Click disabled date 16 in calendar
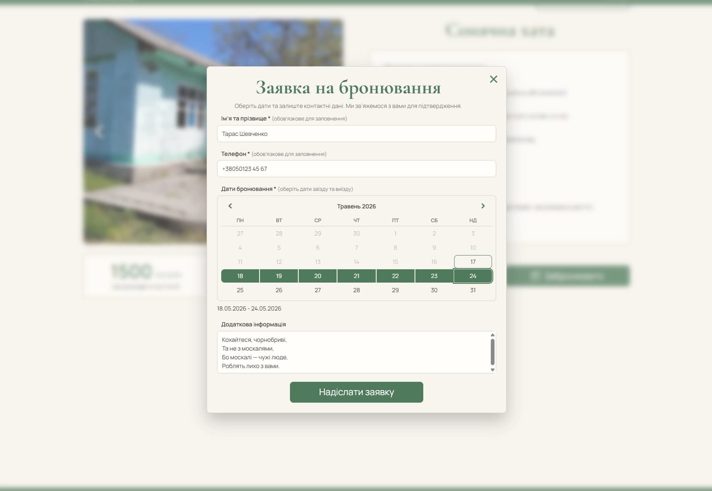This screenshot has height=491, width=712. click(x=434, y=262)
